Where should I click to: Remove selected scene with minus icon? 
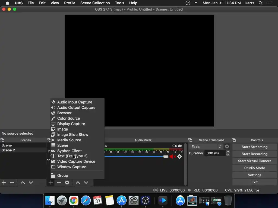tap(12, 183)
